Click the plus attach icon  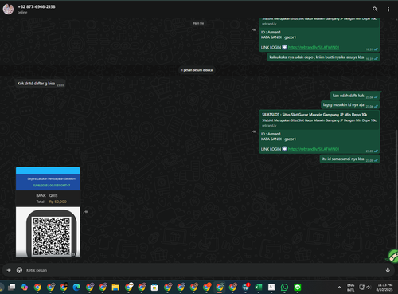[x=9, y=270]
